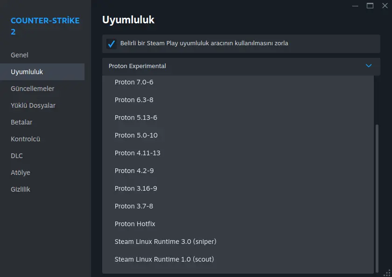Viewport: 392px width, 277px height.
Task: Select Steam Linux Runtime 3.0 (sniper)
Action: click(x=238, y=242)
